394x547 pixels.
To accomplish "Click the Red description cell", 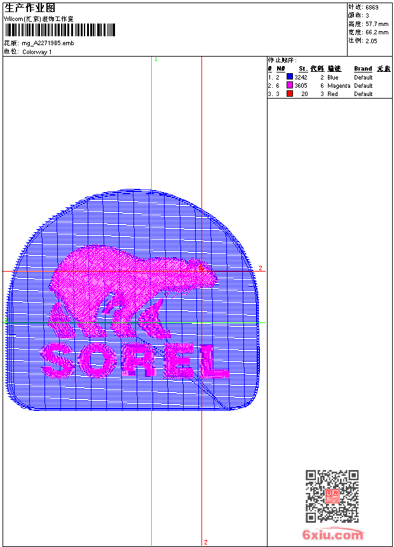I will [x=332, y=94].
